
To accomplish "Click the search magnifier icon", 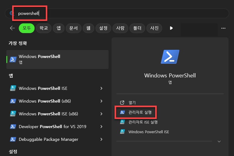I will (x=12, y=13).
